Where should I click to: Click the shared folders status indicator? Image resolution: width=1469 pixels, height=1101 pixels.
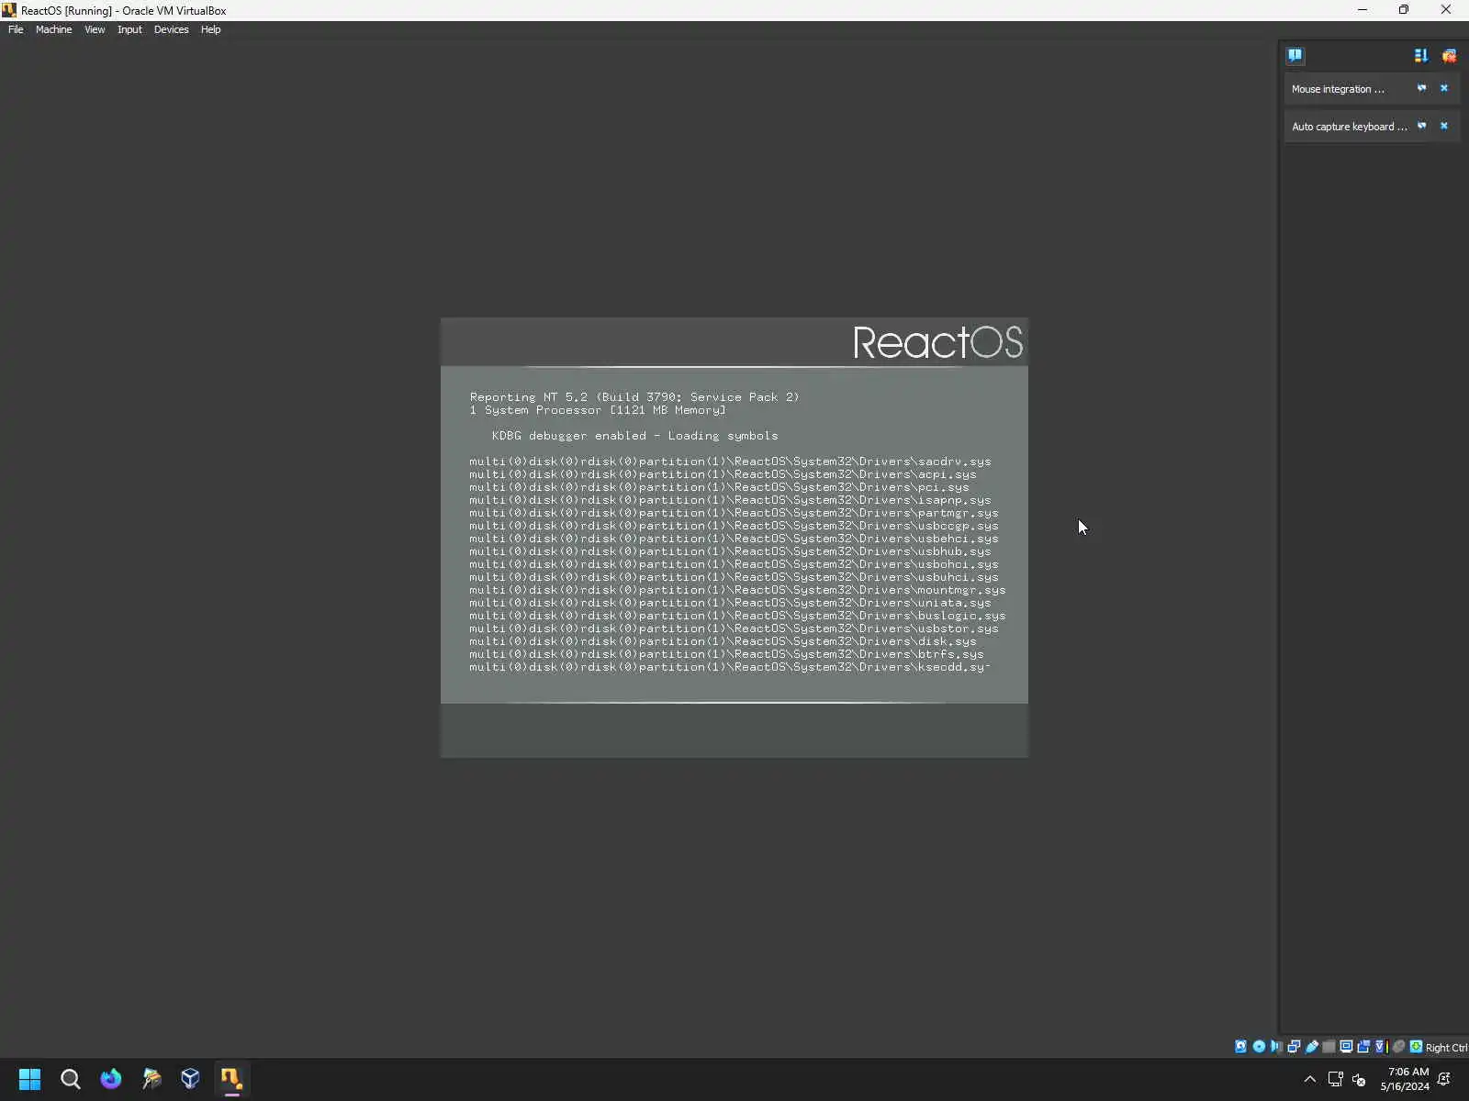point(1329,1047)
